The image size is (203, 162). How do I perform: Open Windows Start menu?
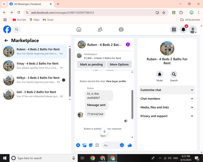pyautogui.click(x=5, y=158)
